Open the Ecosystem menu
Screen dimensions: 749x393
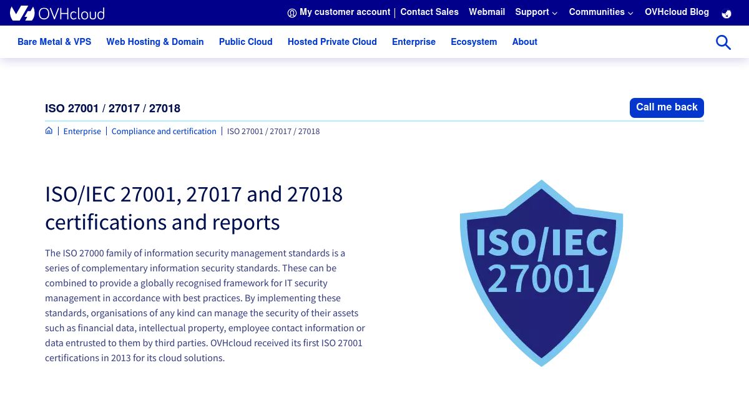[x=474, y=42]
